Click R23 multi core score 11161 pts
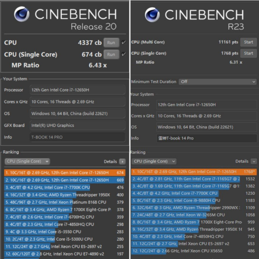259x259 pixels. [228, 42]
